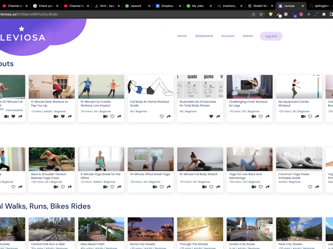Close the Leviosa browser tab
Screen dimensions: 333x249
303,6
